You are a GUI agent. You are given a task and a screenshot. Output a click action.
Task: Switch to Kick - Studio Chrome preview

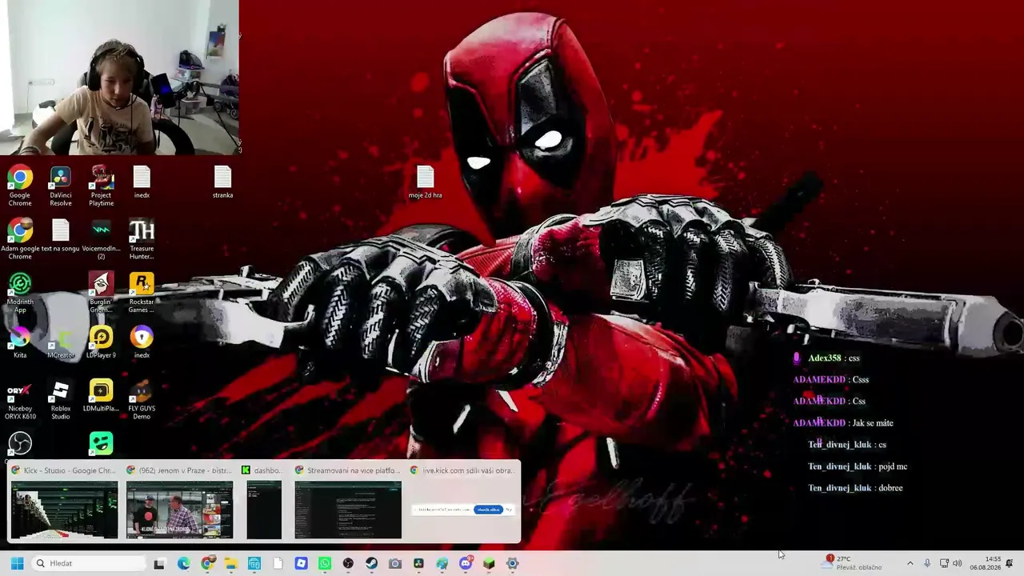64,502
